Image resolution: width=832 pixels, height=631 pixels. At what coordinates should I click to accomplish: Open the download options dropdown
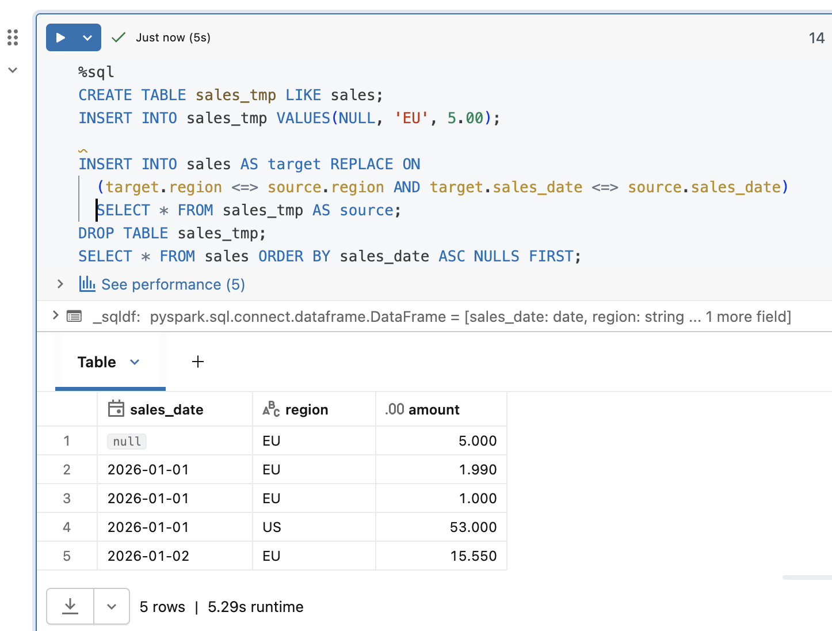point(112,606)
